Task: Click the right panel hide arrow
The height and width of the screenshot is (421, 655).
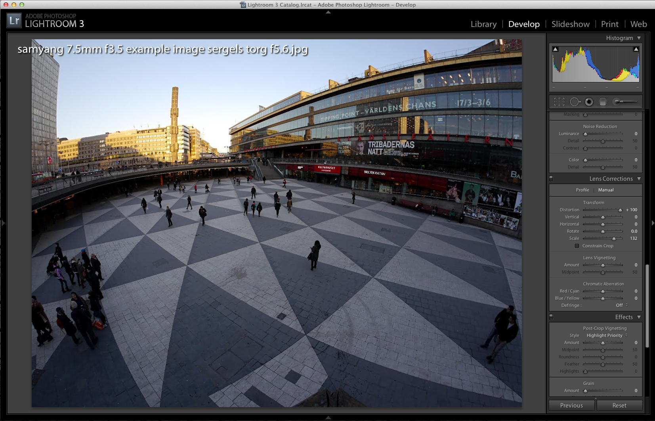Action: pyautogui.click(x=653, y=223)
